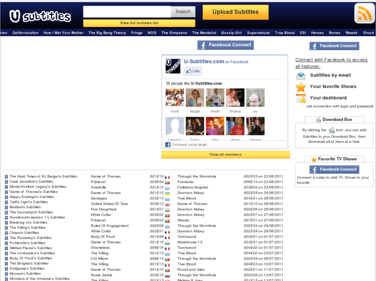Click Jay's profile photo
Viewport: 376px width, 281px height.
pyautogui.click(x=255, y=97)
